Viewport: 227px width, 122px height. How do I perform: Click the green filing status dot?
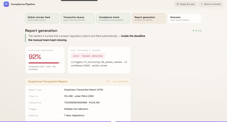pyautogui.click(x=193, y=30)
